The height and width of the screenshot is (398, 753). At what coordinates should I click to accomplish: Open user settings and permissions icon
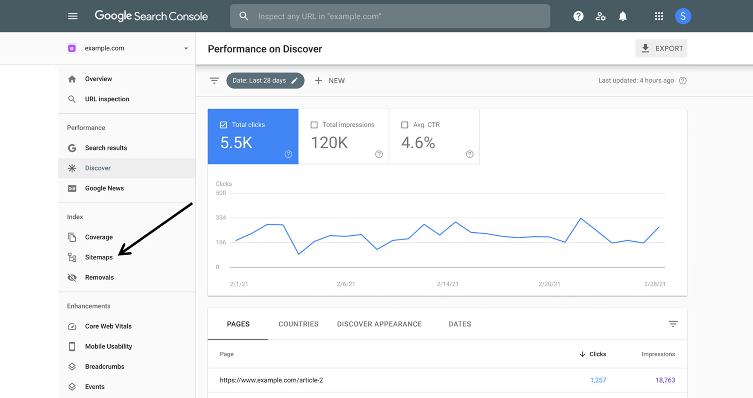pos(600,16)
